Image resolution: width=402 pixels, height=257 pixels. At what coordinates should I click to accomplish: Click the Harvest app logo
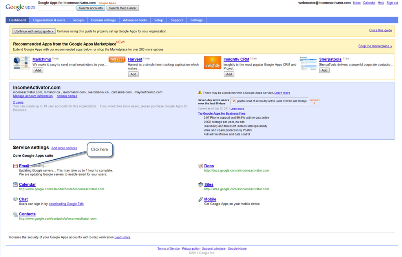117,60
